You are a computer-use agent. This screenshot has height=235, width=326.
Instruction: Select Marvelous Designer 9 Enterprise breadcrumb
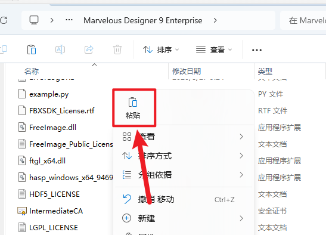click(143, 20)
